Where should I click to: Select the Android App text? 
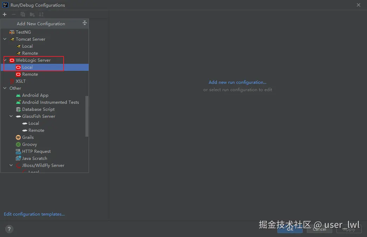(35, 95)
